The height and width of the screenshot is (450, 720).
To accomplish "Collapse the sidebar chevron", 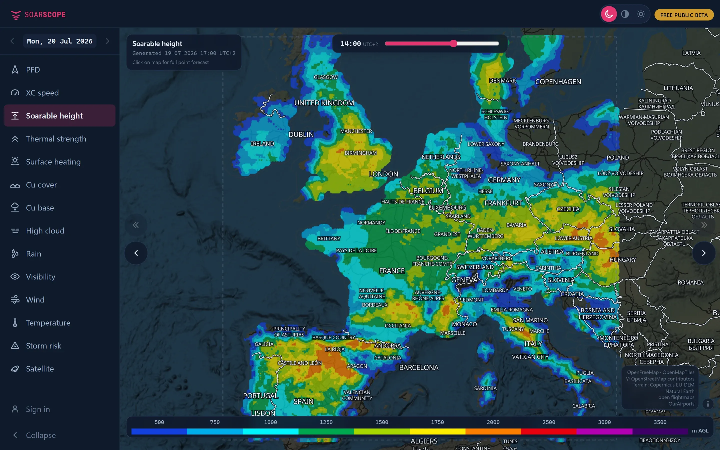I will coord(15,435).
